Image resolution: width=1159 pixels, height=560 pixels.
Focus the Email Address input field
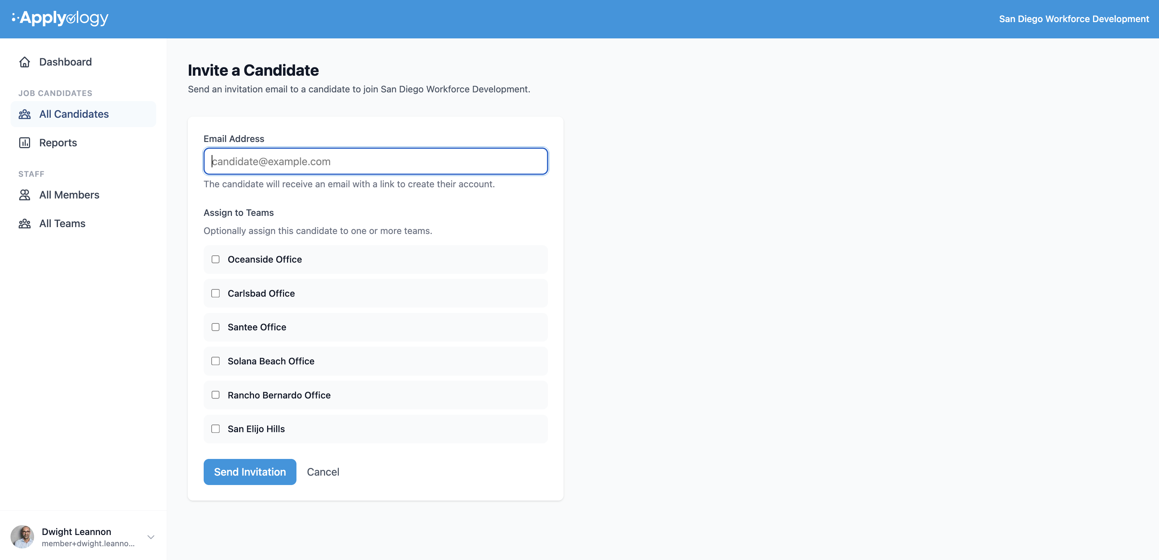pos(376,162)
